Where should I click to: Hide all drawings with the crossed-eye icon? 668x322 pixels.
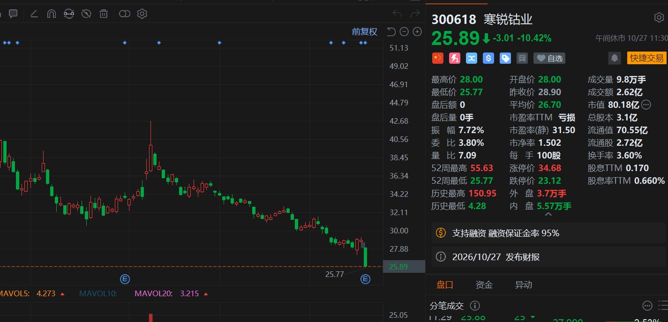tap(86, 14)
